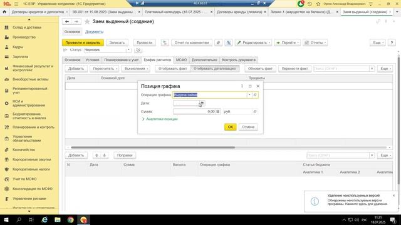This screenshot has width=401, height=225.
Task: Open Казначейство section in sidebar
Action: (x=24, y=150)
